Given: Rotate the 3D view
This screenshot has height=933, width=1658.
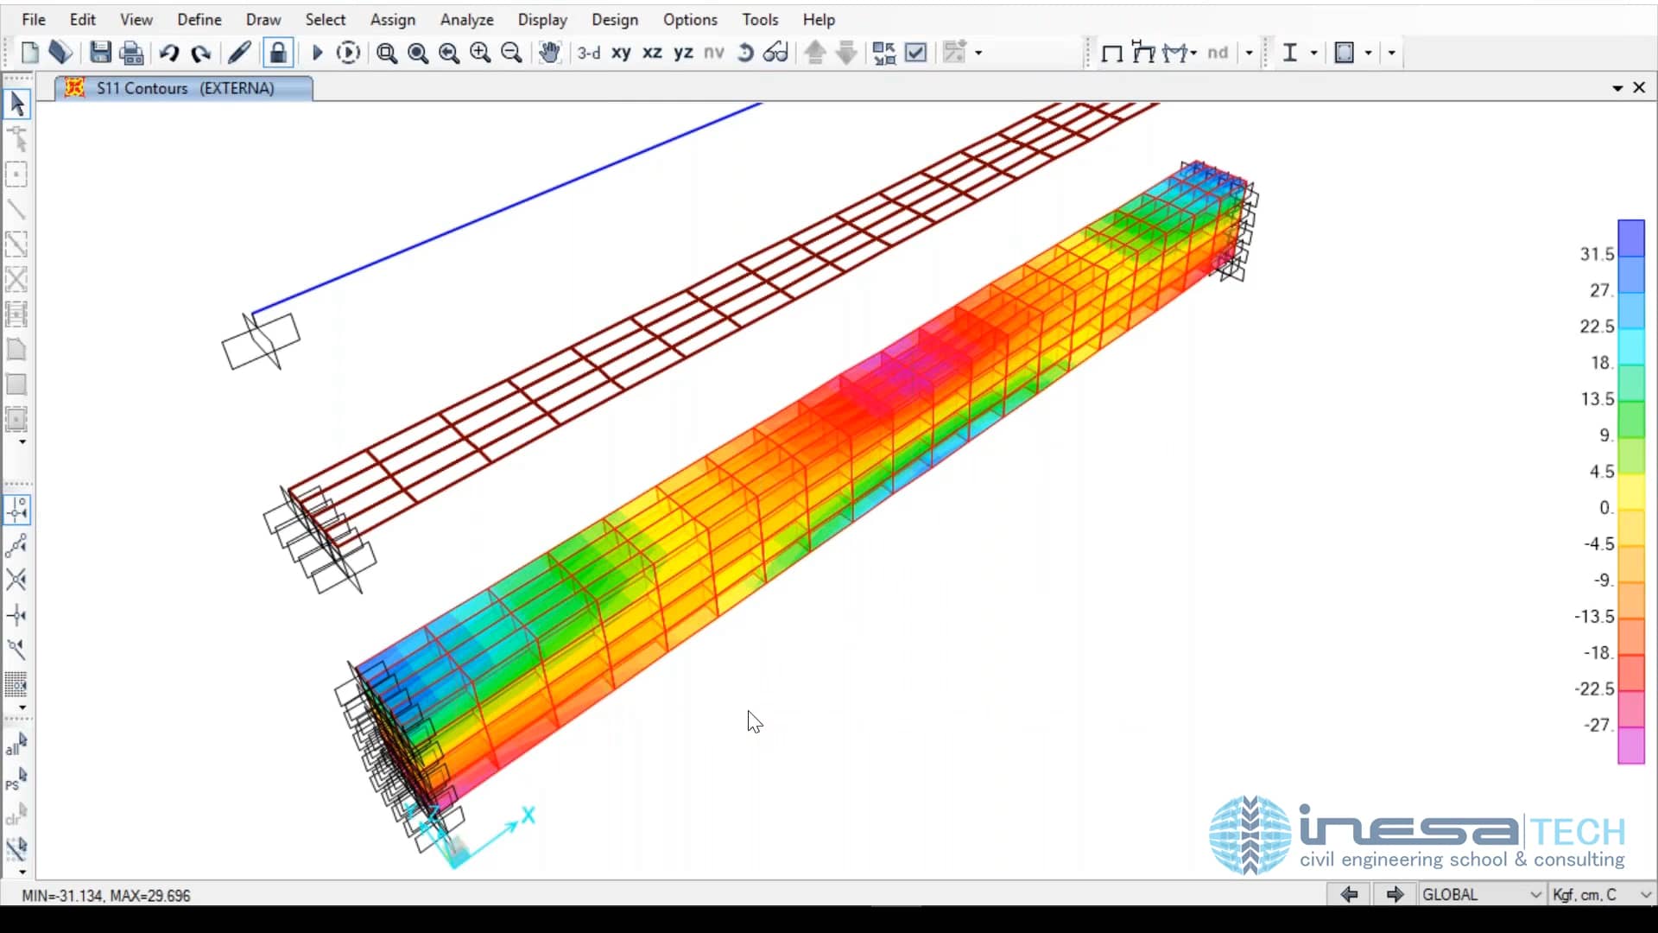Looking at the screenshot, I should pos(744,52).
